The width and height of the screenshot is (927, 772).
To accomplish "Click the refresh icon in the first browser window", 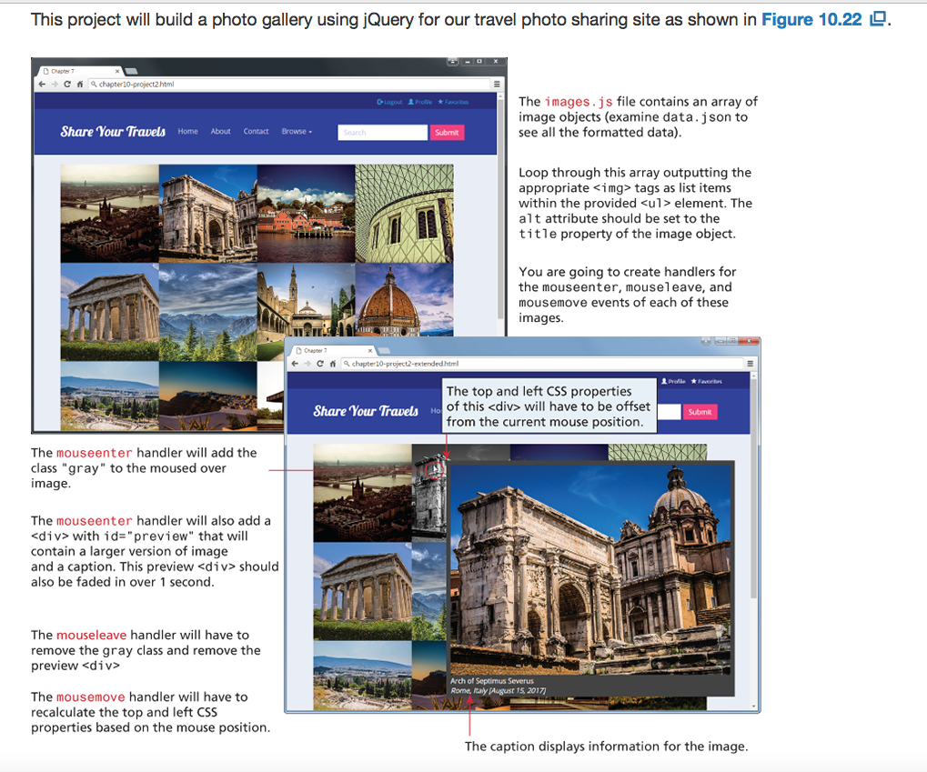I will point(66,82).
